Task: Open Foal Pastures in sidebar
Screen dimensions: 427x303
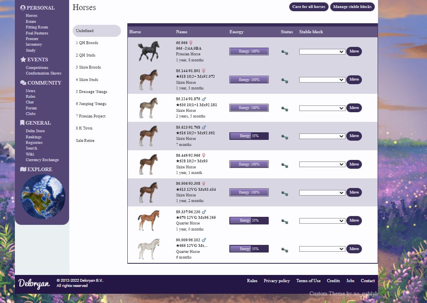Action: [37, 33]
